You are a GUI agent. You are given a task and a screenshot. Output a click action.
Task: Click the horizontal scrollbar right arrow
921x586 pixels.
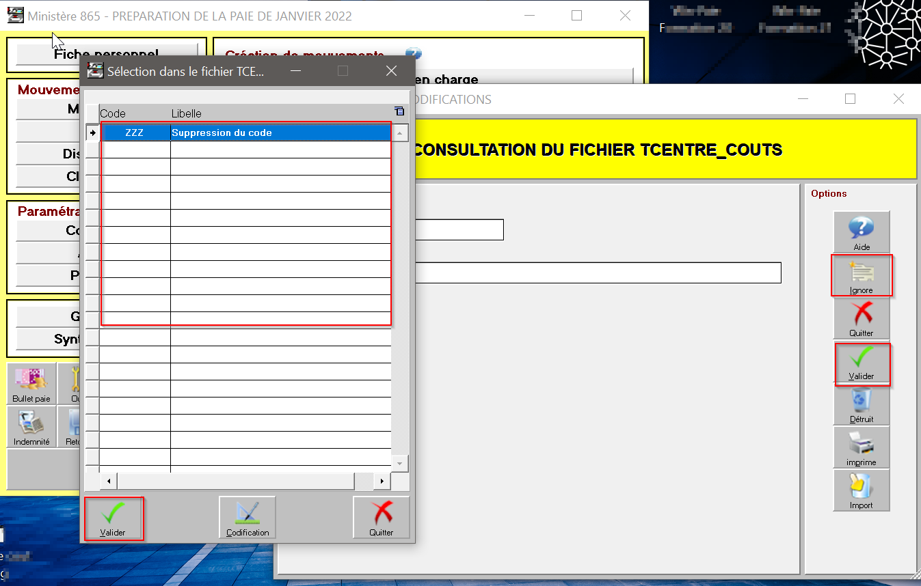click(382, 481)
